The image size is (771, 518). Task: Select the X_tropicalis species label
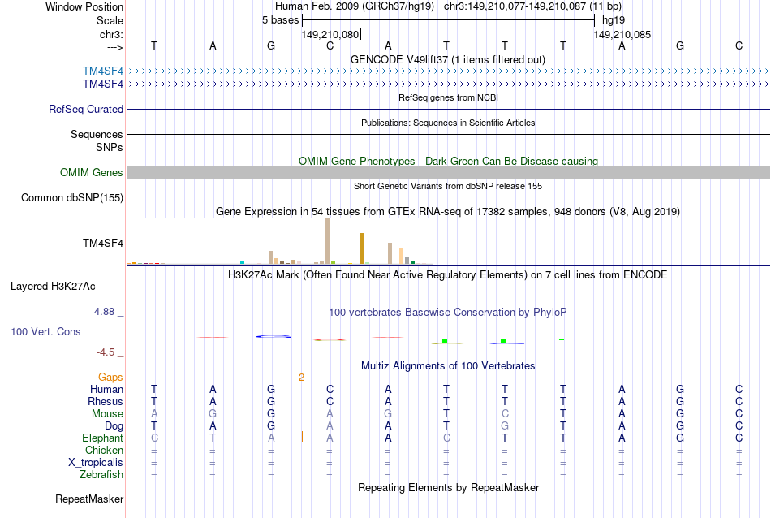pyautogui.click(x=96, y=463)
